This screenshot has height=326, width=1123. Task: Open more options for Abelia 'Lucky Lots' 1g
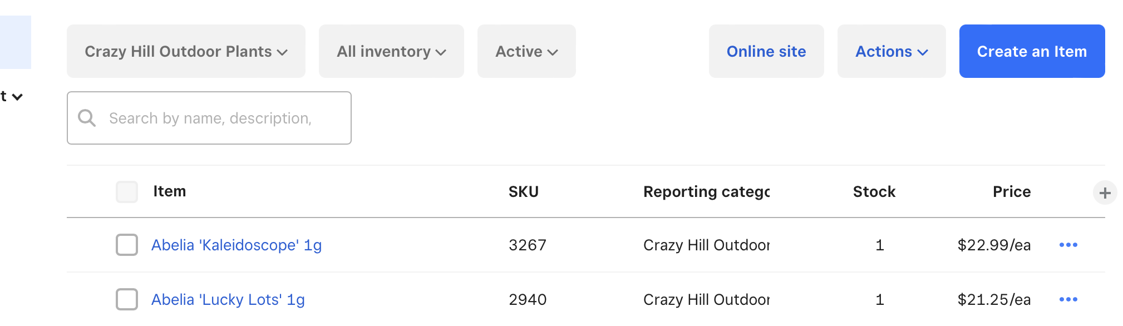pyautogui.click(x=1068, y=299)
